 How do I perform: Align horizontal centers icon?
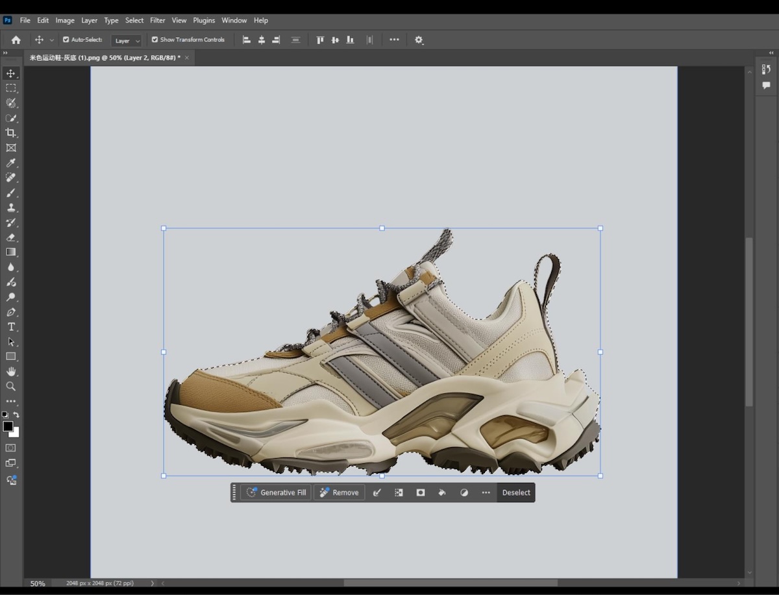pos(262,40)
